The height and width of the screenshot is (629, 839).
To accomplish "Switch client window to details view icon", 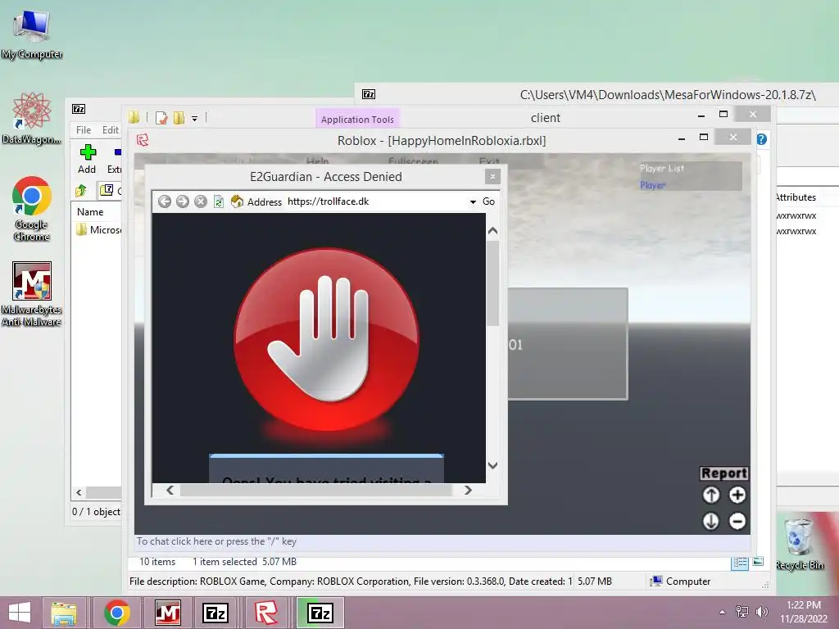I will (x=740, y=563).
